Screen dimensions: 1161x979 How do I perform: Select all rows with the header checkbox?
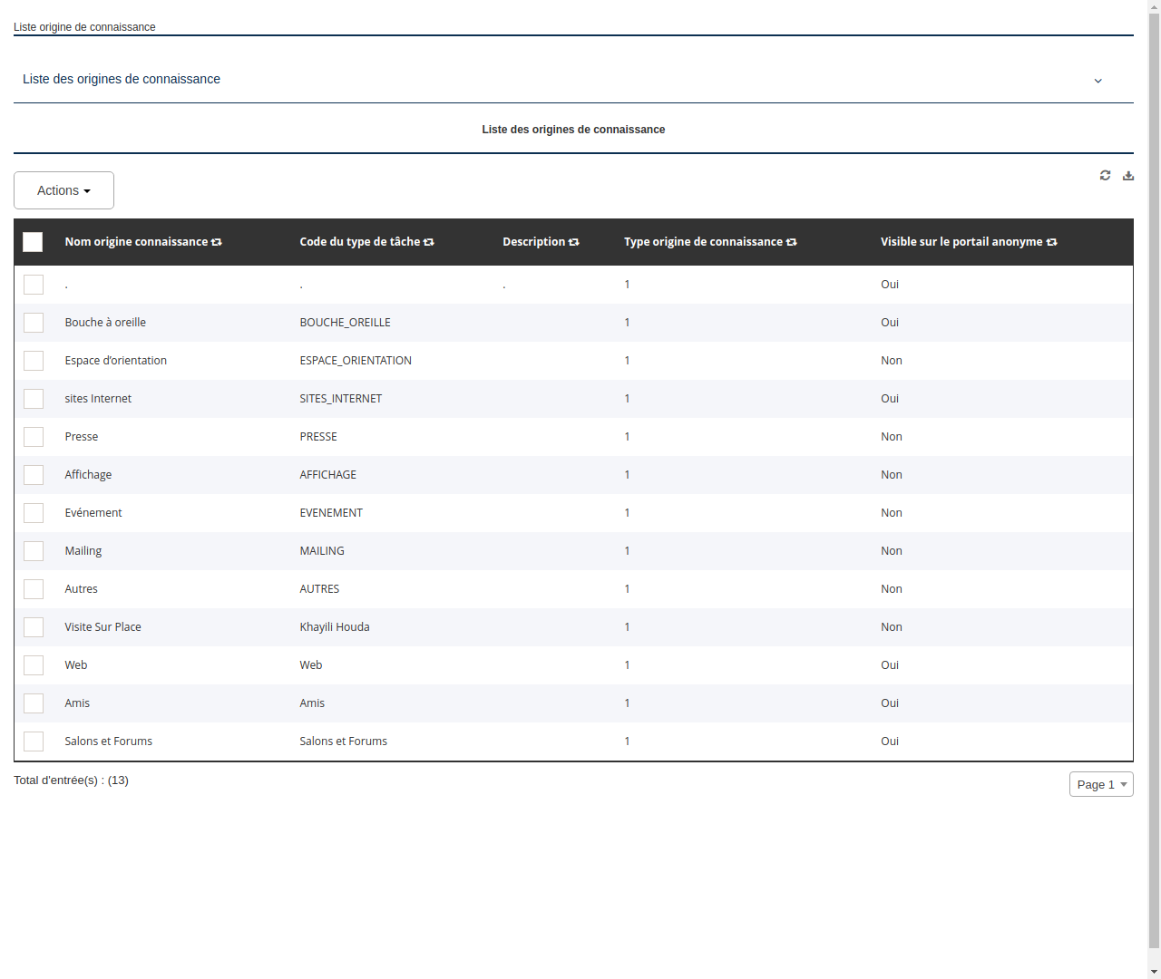pos(33,242)
